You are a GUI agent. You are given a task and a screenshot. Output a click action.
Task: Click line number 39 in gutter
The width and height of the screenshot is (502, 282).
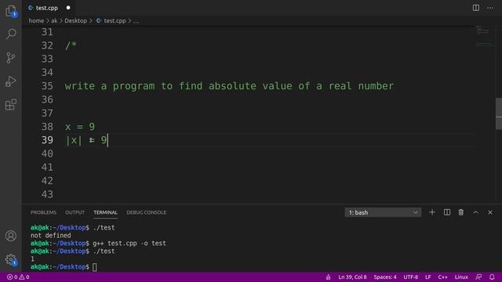(47, 140)
